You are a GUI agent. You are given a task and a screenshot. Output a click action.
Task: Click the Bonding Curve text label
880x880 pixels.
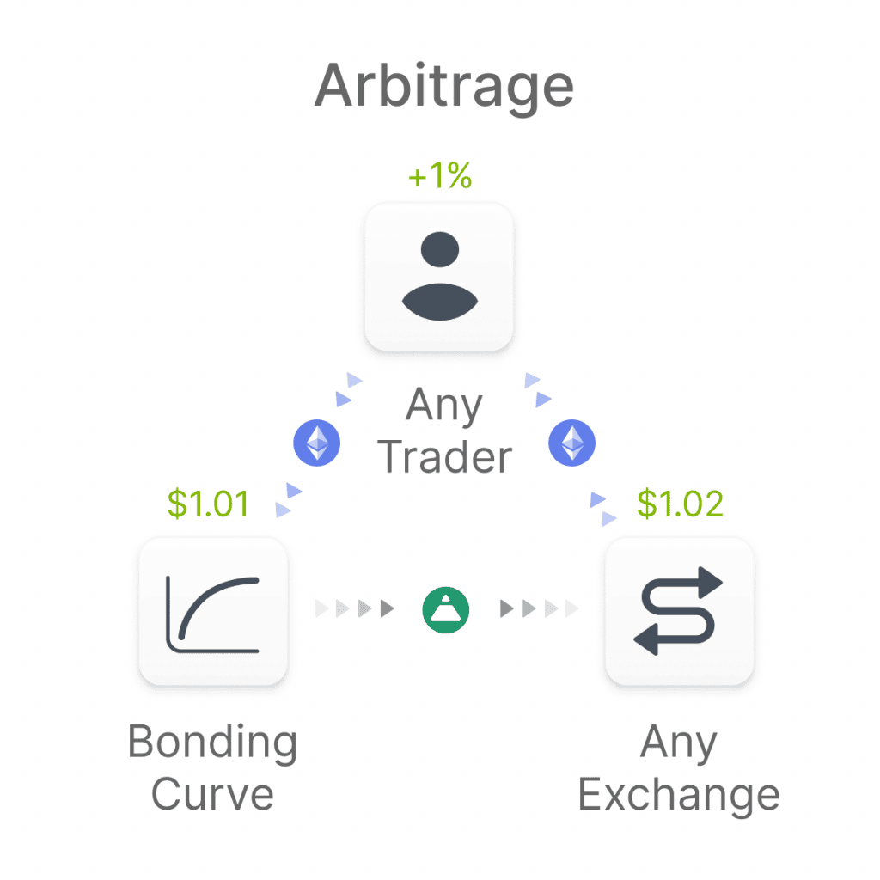tap(213, 767)
